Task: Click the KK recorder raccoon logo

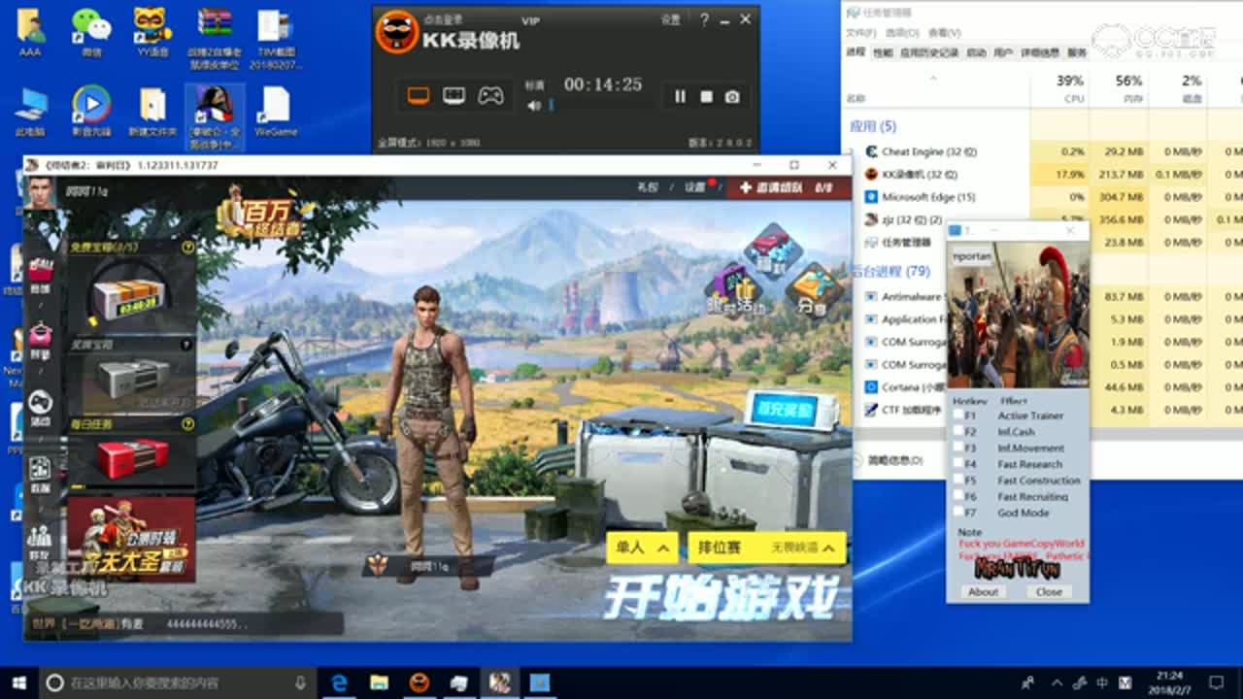Action: [x=396, y=32]
